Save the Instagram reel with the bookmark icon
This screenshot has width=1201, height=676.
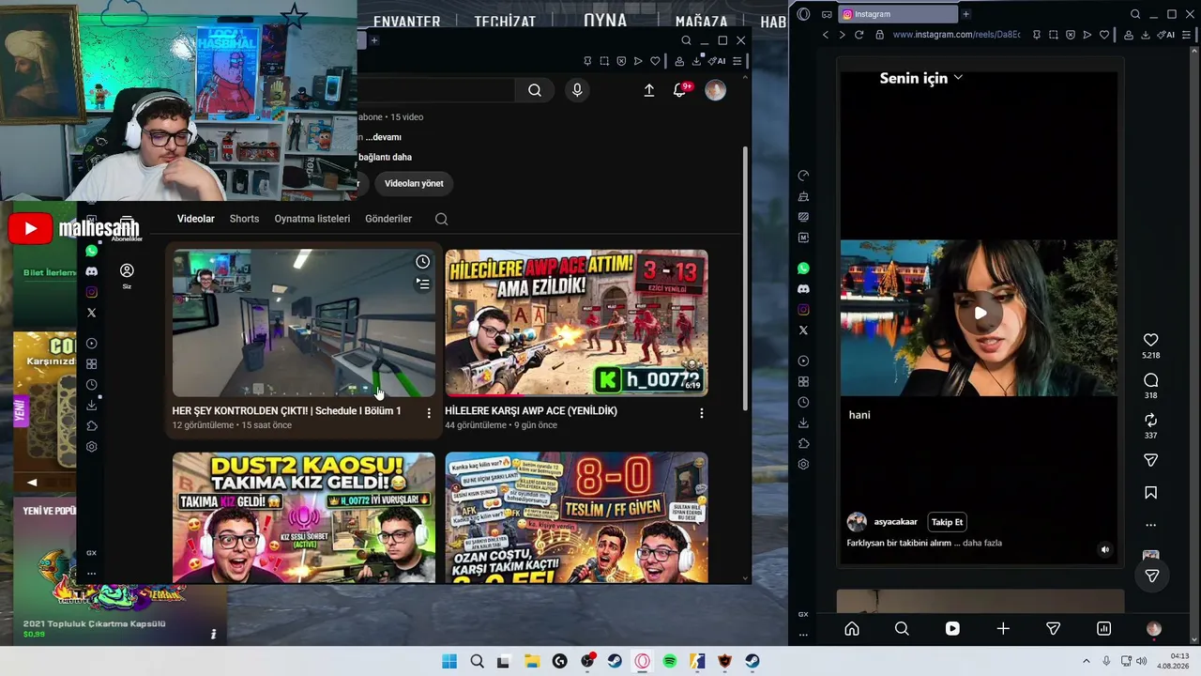(1150, 493)
